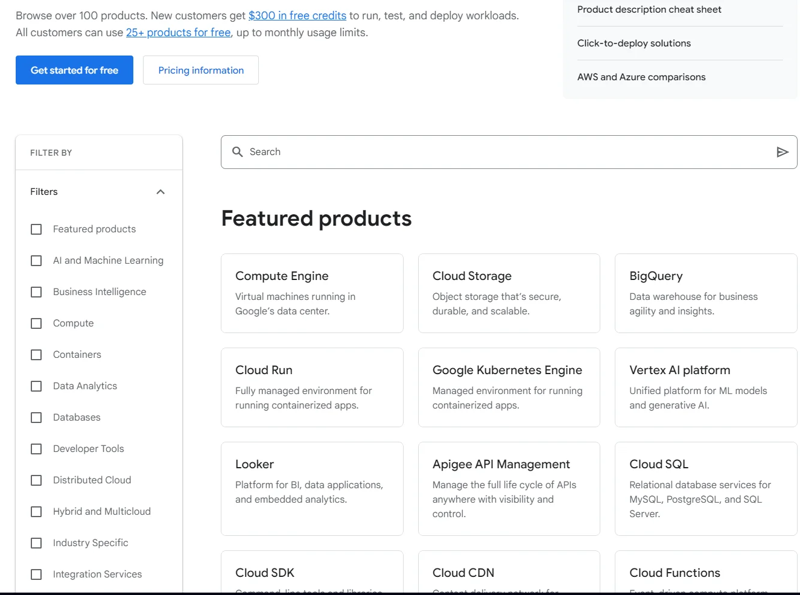The image size is (800, 595).
Task: Open Google Kubernetes Engine card
Action: [x=509, y=387]
